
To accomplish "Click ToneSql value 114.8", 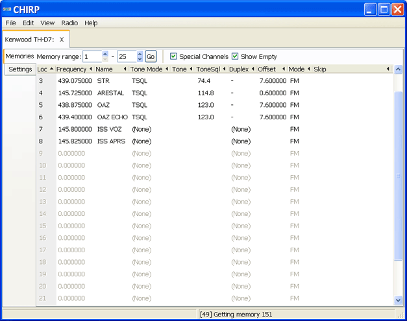I will point(206,93).
